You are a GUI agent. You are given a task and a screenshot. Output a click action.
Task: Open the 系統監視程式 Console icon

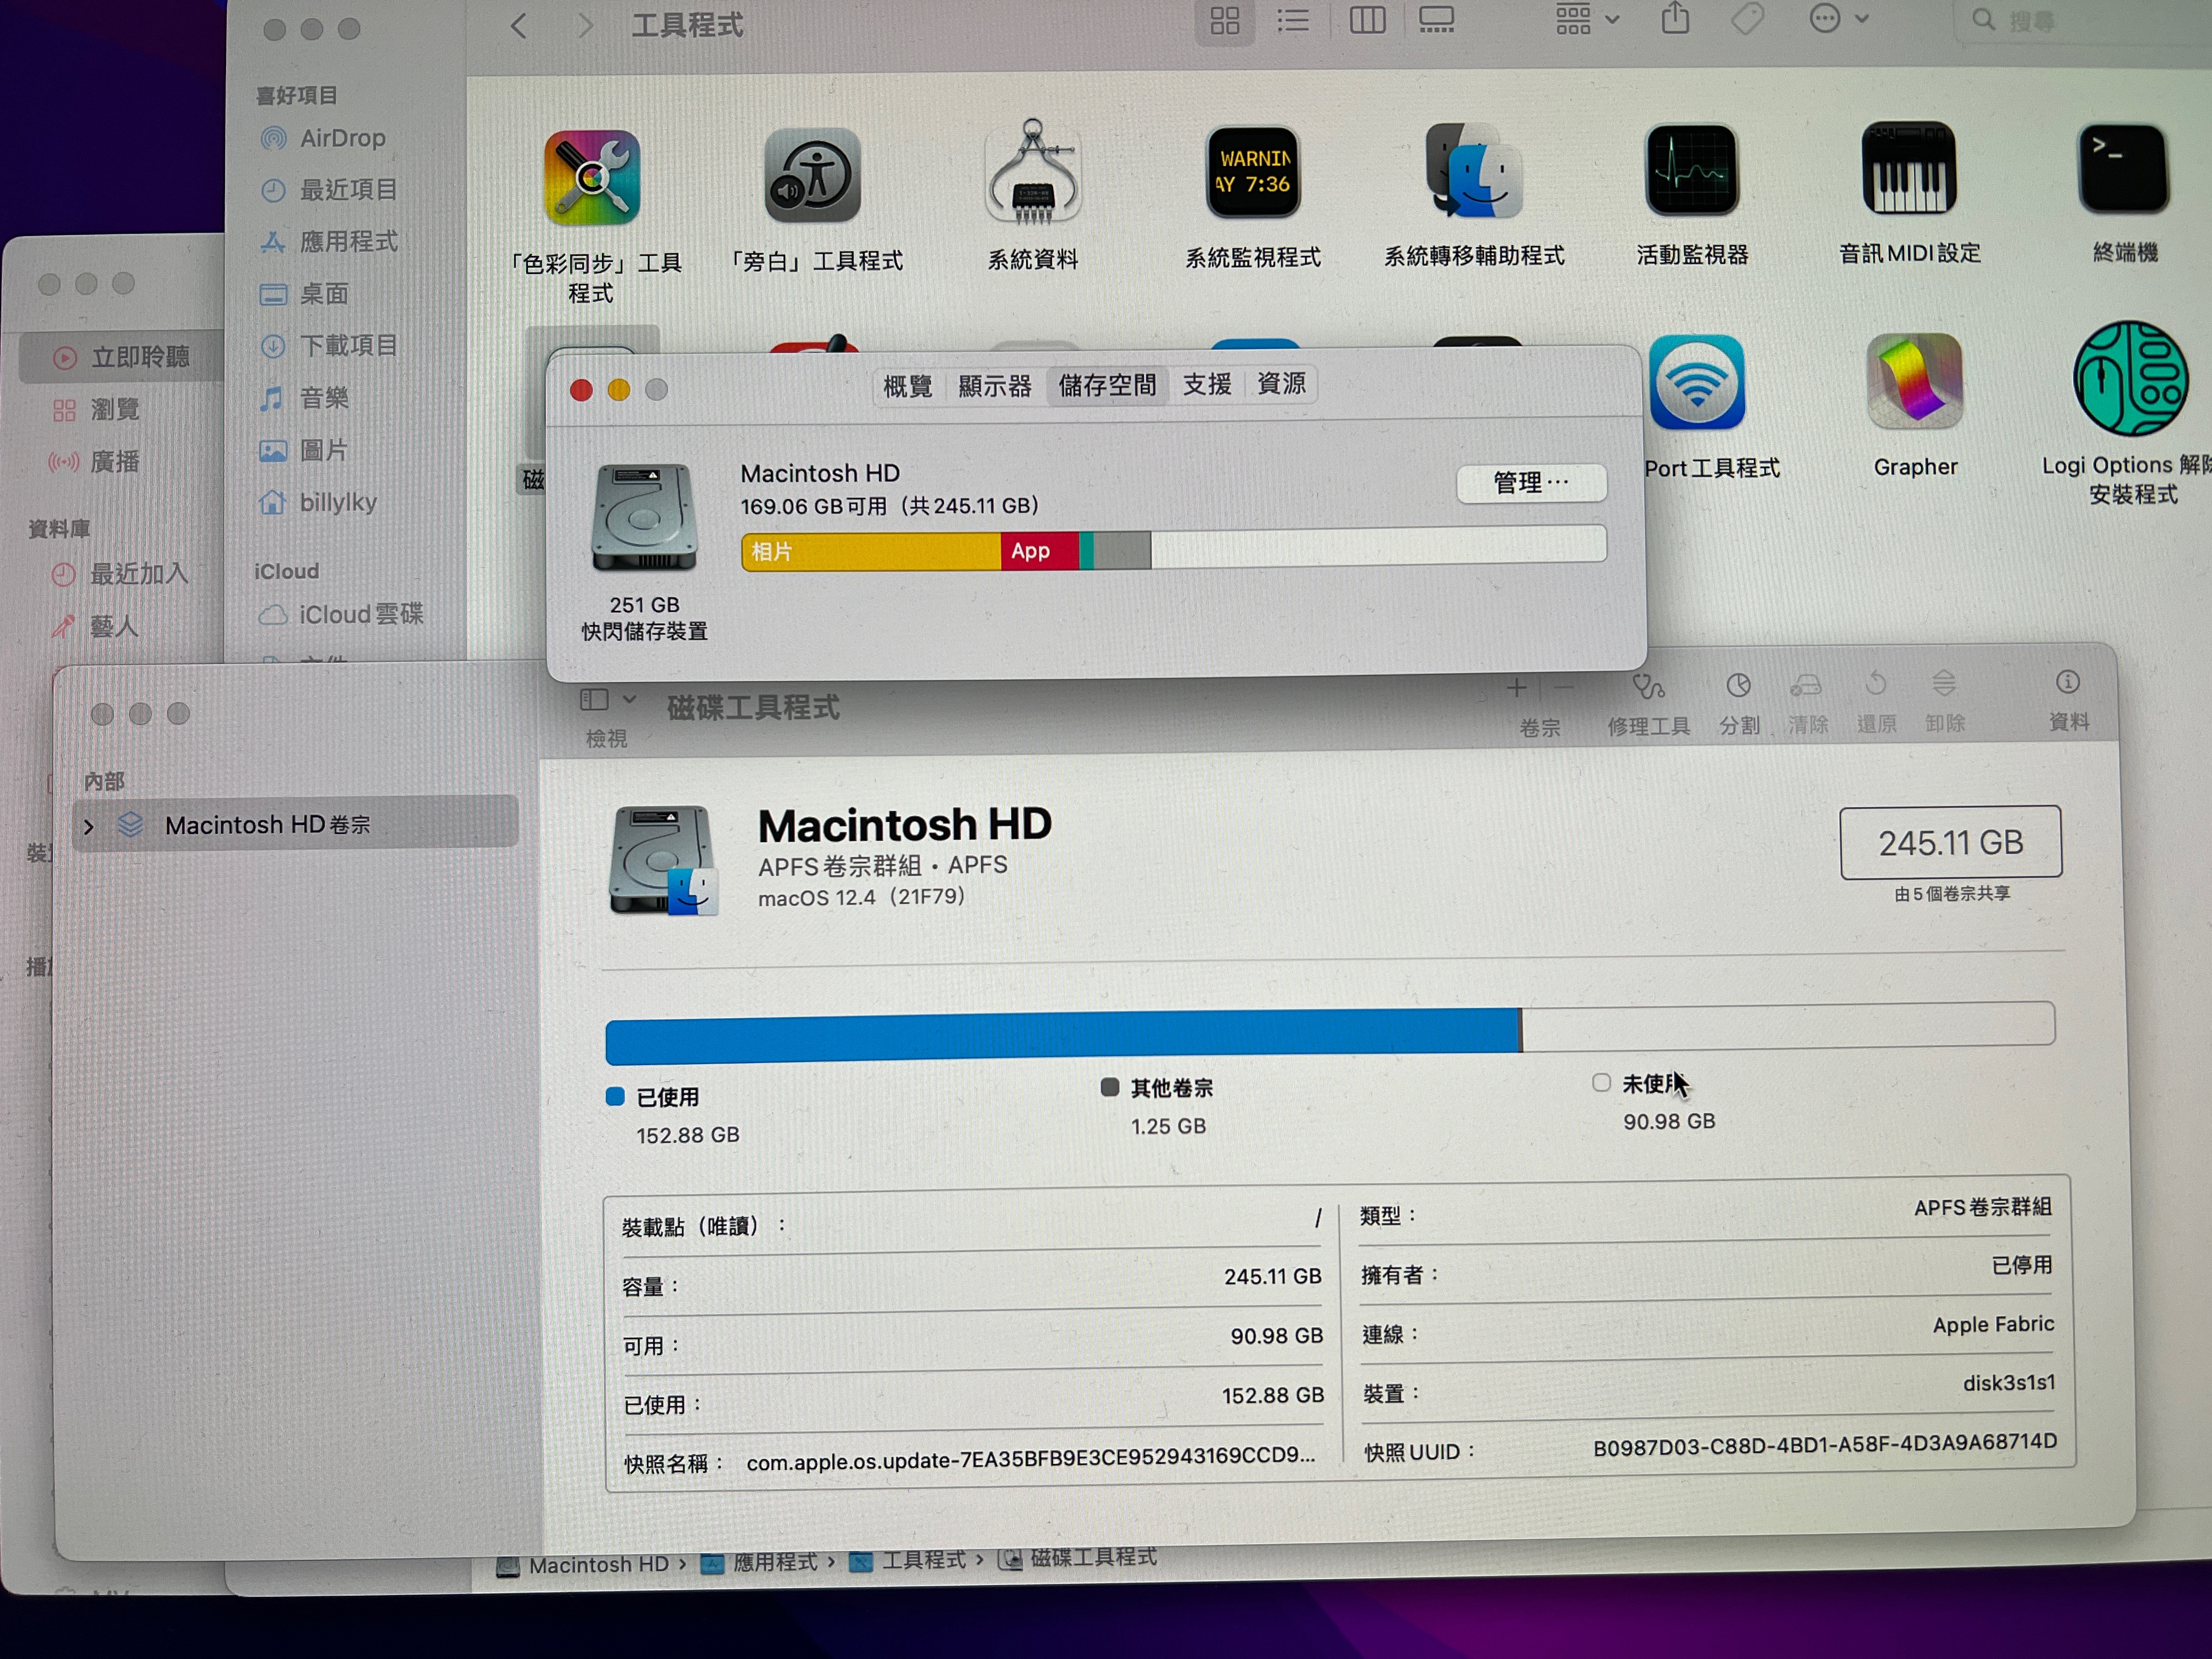coord(1253,172)
